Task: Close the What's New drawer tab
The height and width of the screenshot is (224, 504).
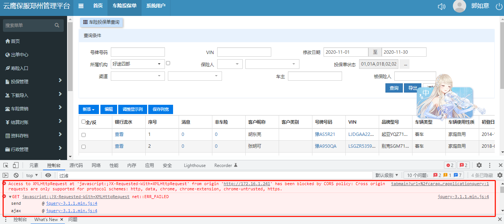Action: click(62, 220)
